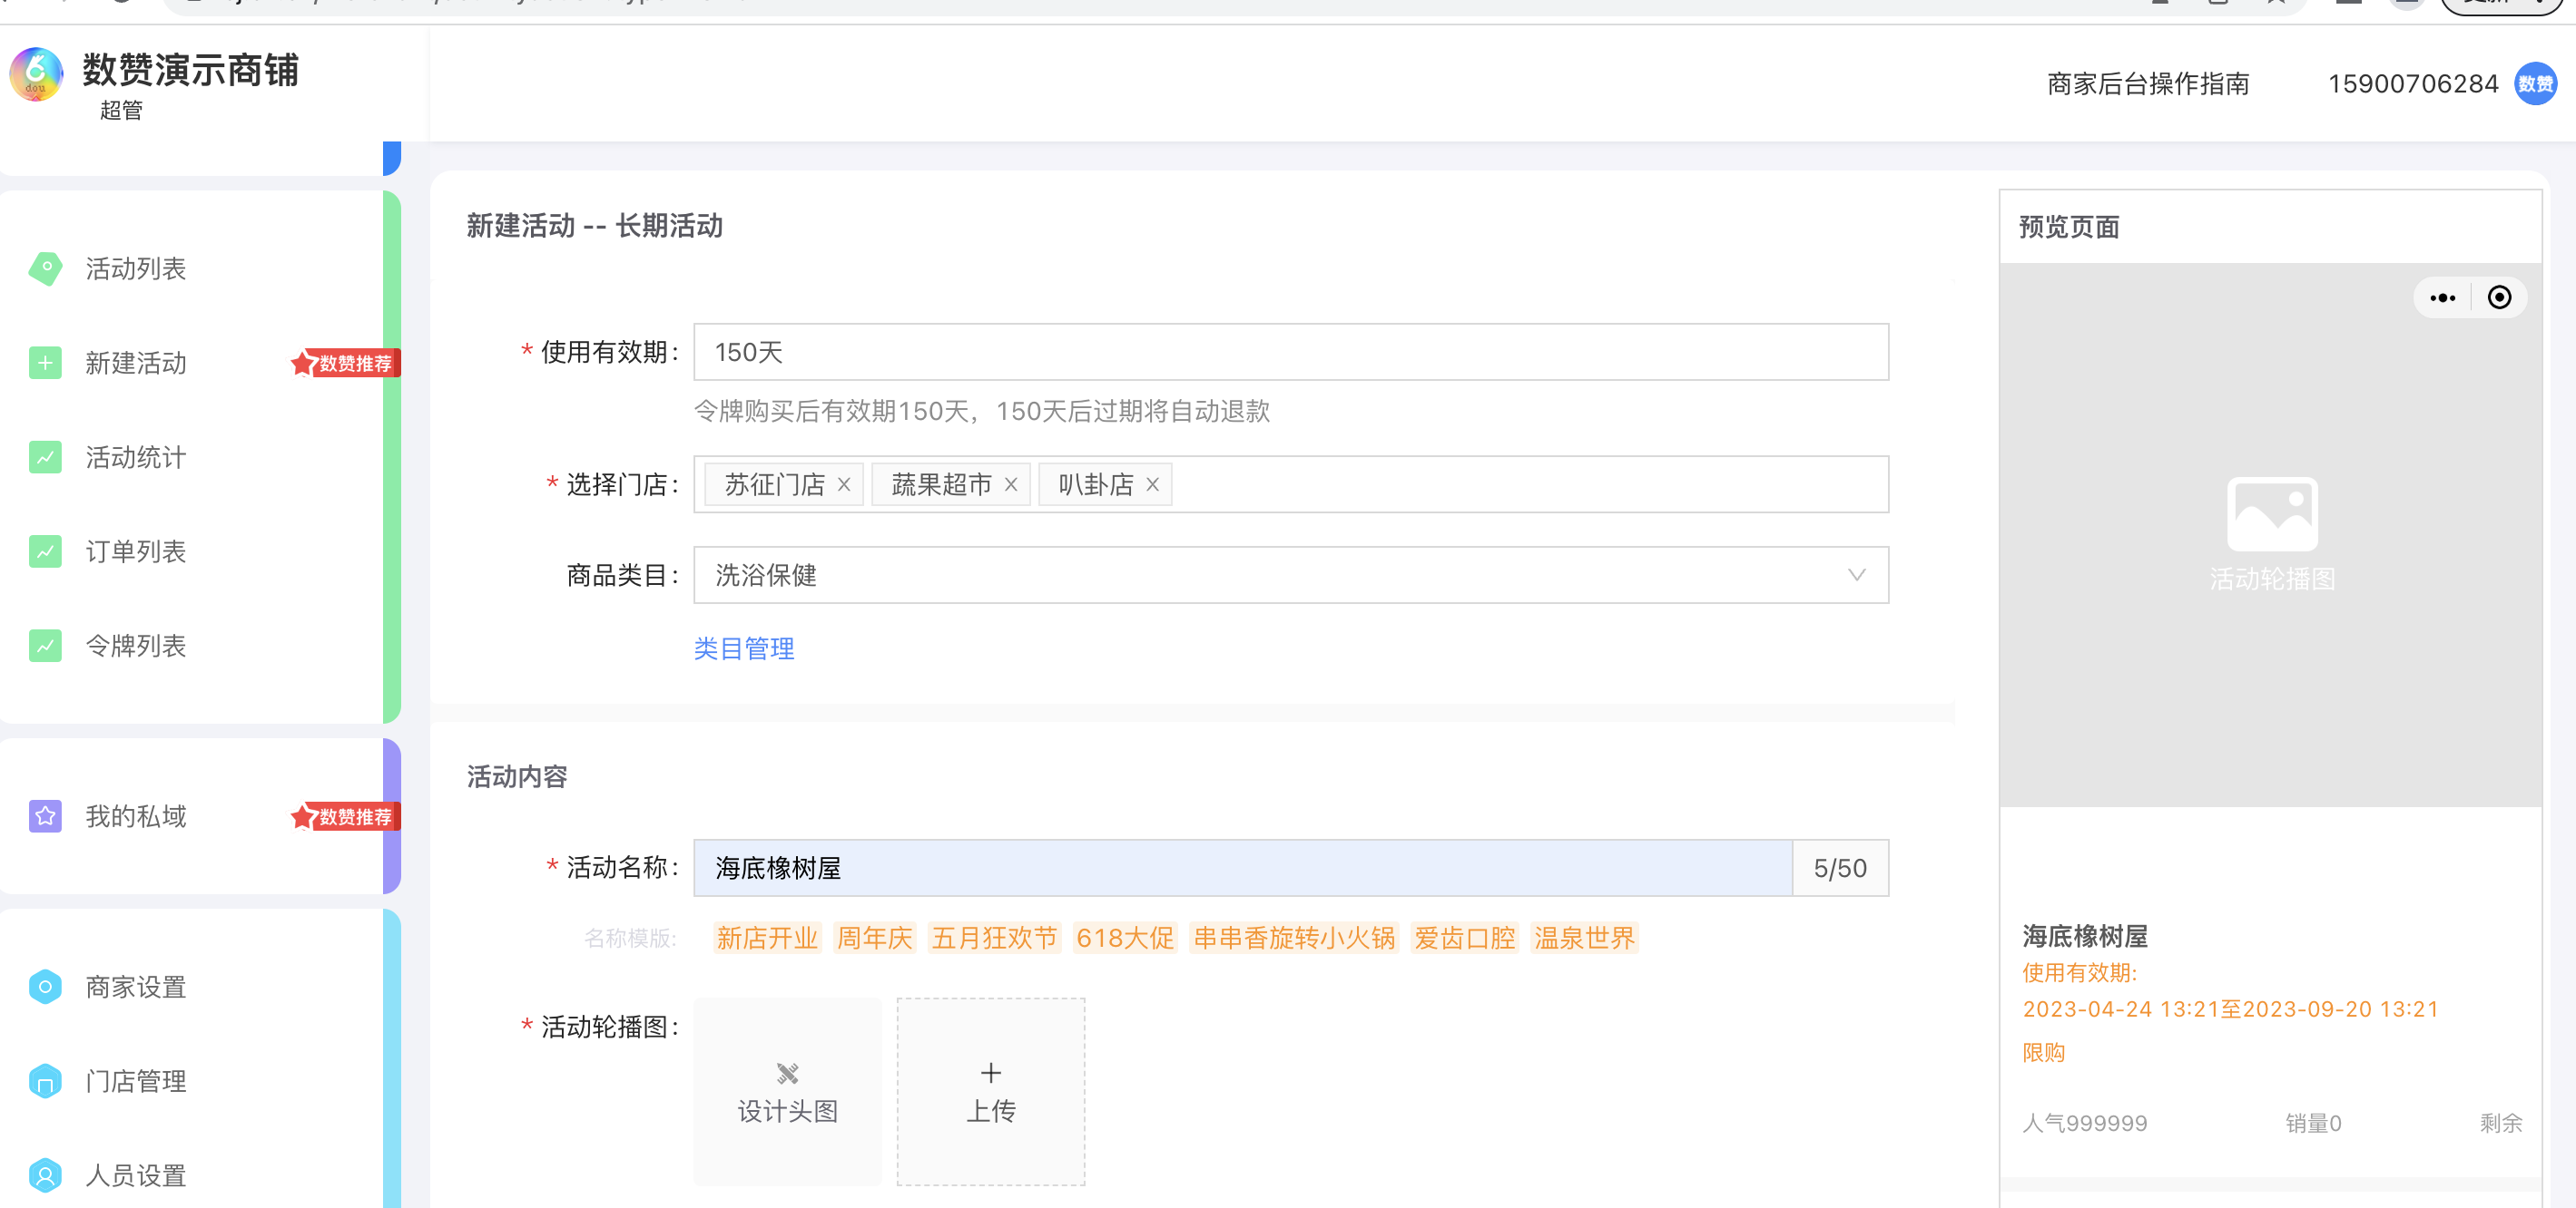Open the 新建活动 menu item
The width and height of the screenshot is (2576, 1208).
(x=135, y=363)
